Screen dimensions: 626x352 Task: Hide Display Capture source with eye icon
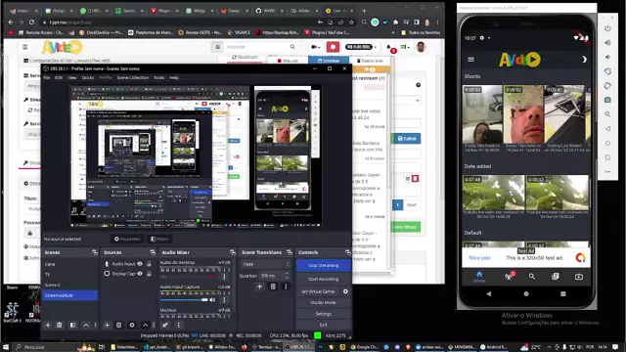click(140, 274)
